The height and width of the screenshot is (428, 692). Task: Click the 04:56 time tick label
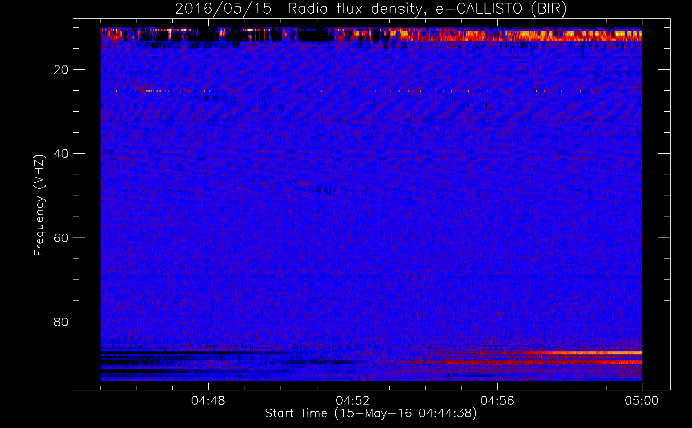497,401
